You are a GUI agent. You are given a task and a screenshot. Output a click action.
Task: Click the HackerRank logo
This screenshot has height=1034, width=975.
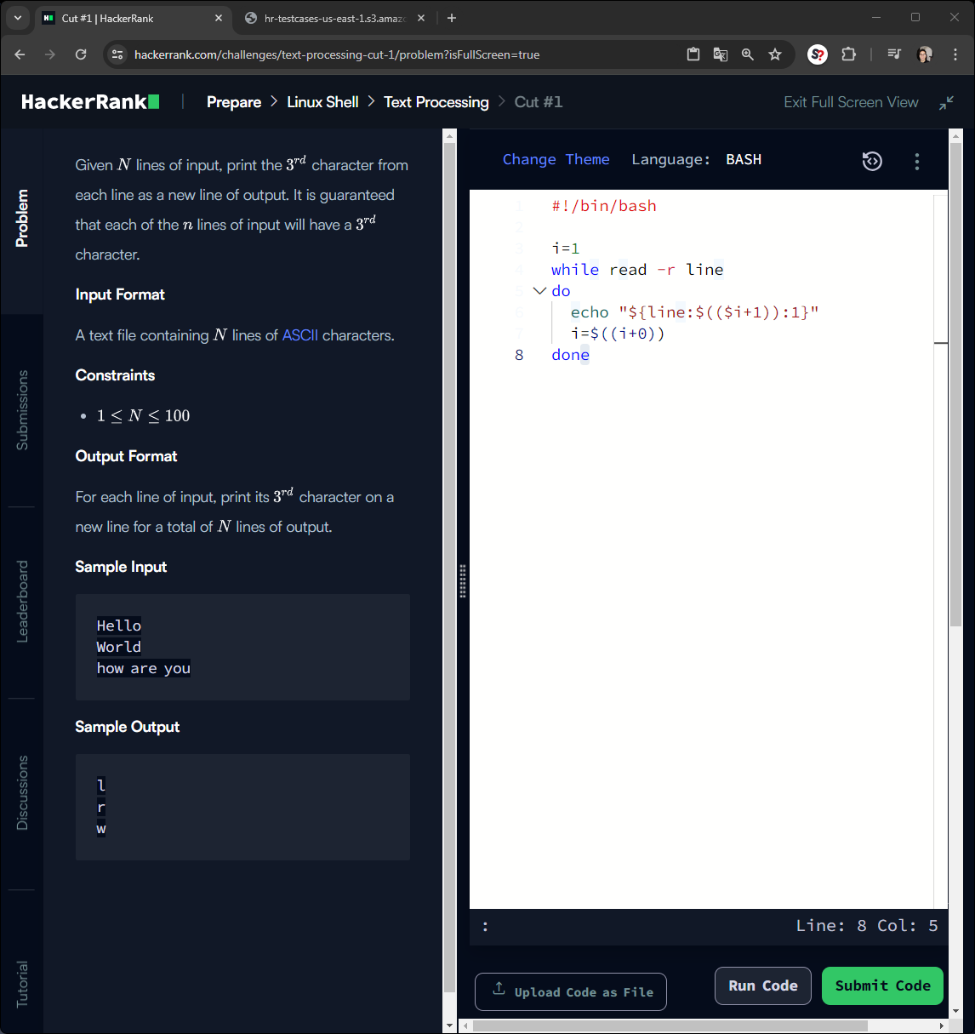point(90,102)
